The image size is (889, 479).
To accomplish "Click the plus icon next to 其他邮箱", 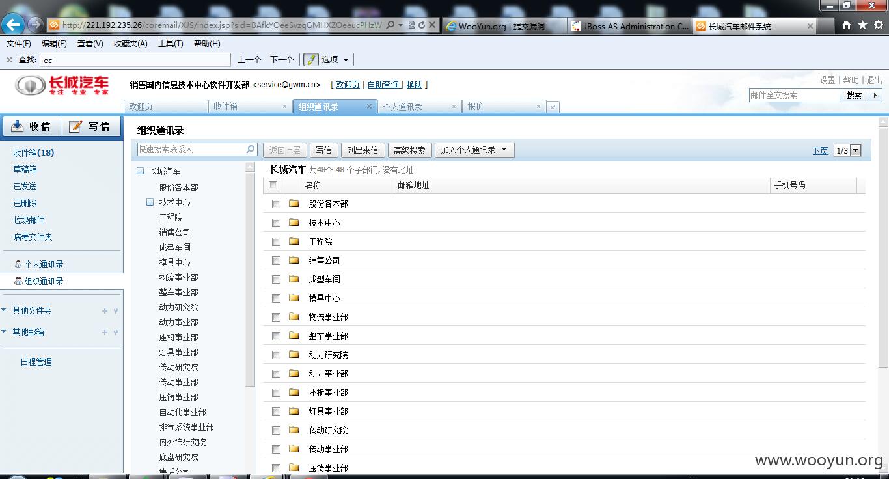I will click(104, 333).
